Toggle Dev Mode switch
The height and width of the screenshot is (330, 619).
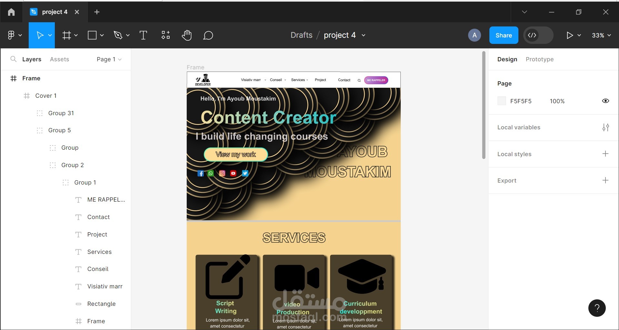click(538, 35)
